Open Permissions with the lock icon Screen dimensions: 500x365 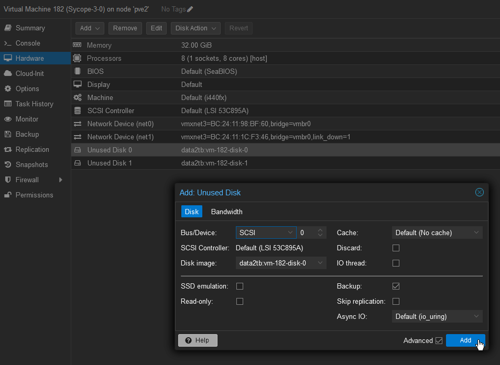click(34, 195)
